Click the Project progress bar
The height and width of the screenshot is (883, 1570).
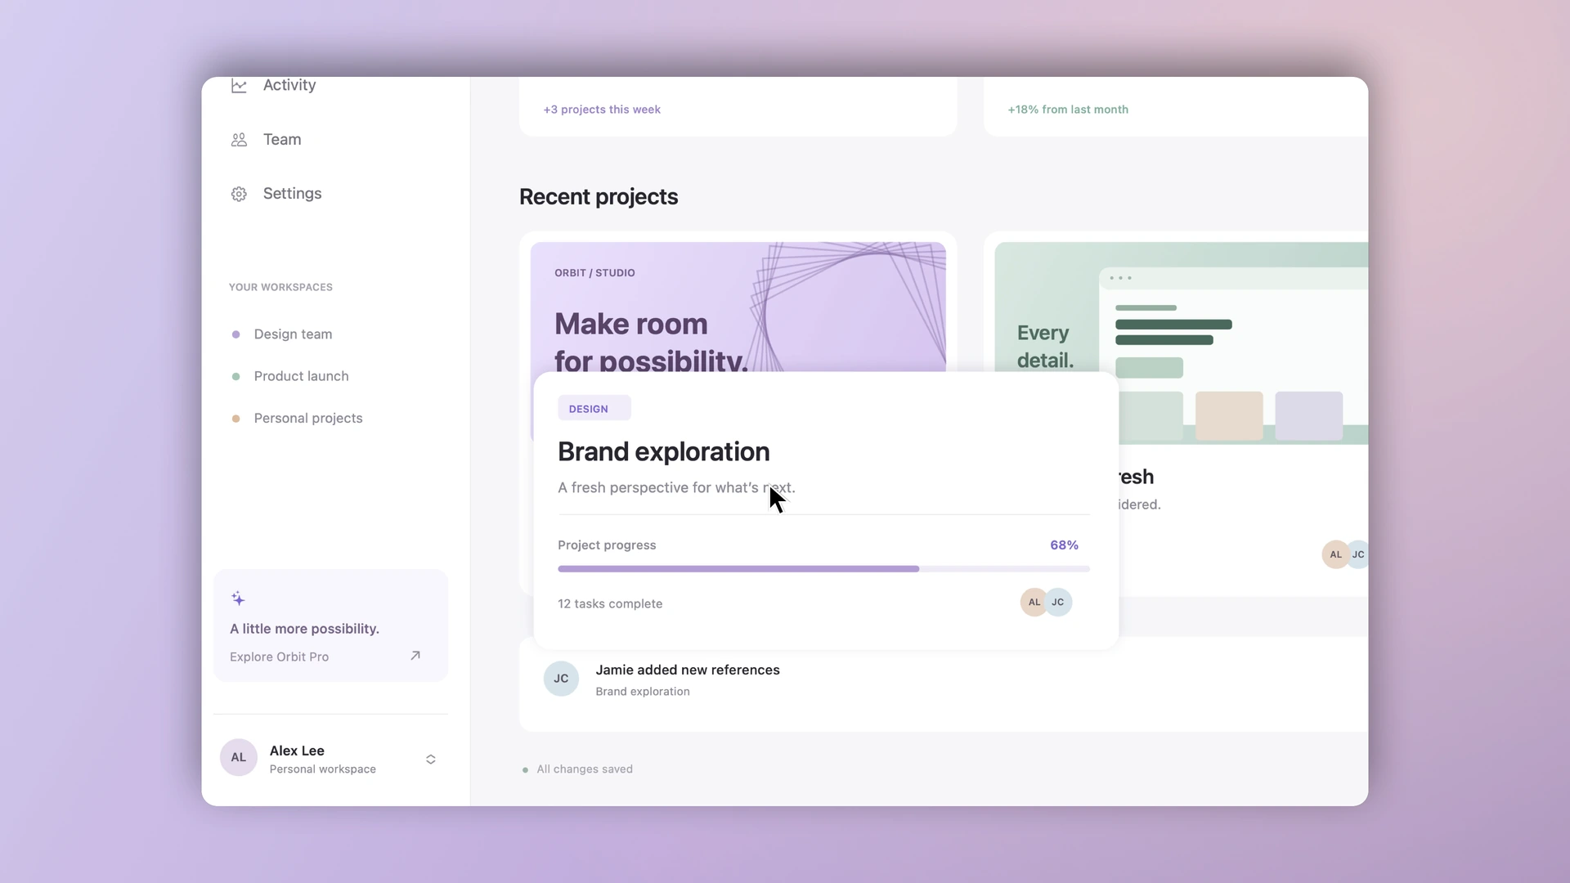(x=823, y=569)
